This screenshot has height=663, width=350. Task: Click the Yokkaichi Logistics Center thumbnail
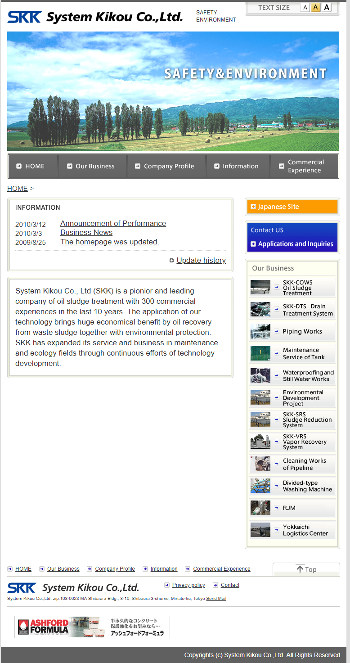click(260, 530)
